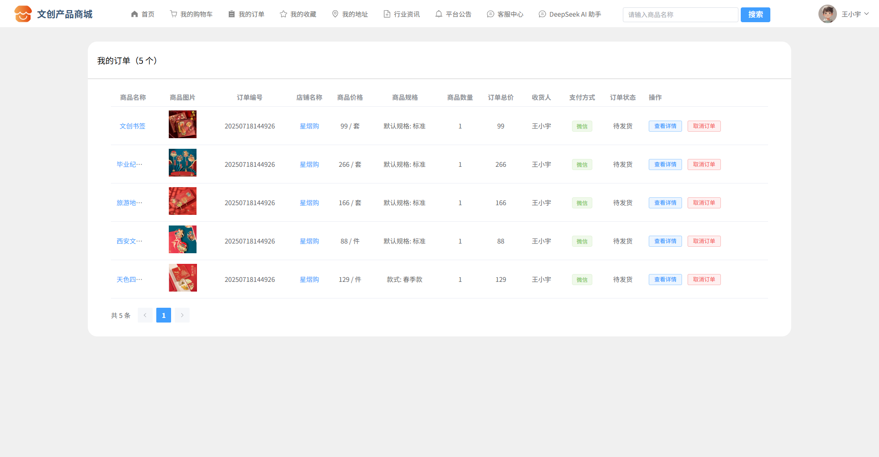This screenshot has height=457, width=879.
Task: Open the 我的订单 menu item
Action: click(246, 14)
